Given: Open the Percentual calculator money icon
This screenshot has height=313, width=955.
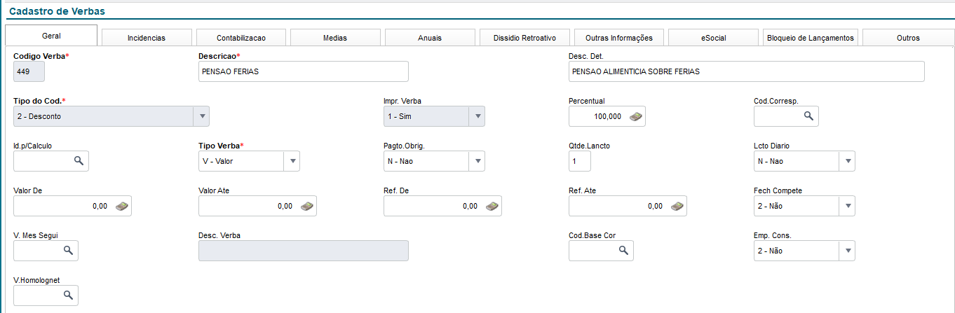Looking at the screenshot, I should click(635, 116).
